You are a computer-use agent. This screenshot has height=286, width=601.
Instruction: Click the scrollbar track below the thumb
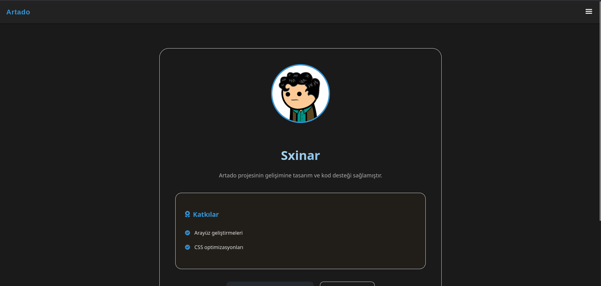point(600,253)
